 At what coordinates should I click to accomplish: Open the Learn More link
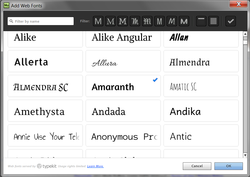(x=95, y=166)
